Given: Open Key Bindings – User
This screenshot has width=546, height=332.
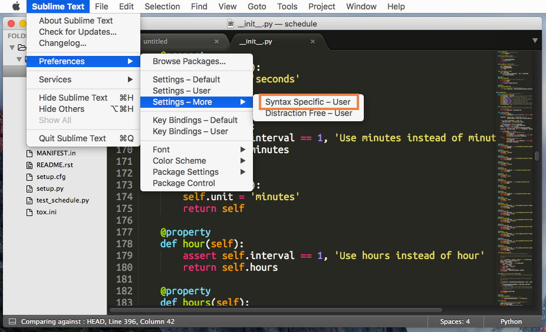Looking at the screenshot, I should coord(196,131).
